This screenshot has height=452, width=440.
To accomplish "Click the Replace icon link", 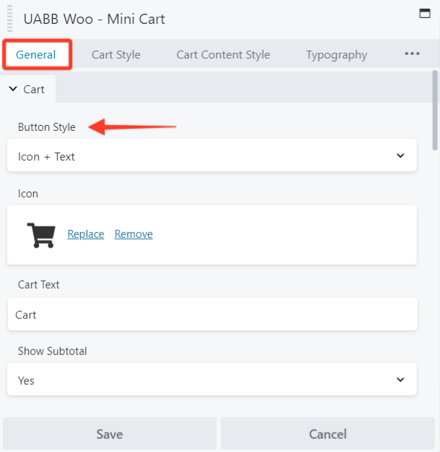I will [86, 234].
